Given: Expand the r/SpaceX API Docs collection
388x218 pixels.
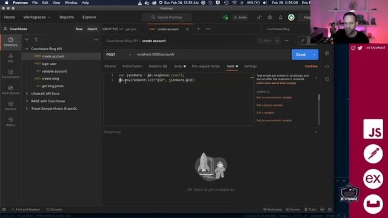Looking at the screenshot, I should tap(27, 94).
